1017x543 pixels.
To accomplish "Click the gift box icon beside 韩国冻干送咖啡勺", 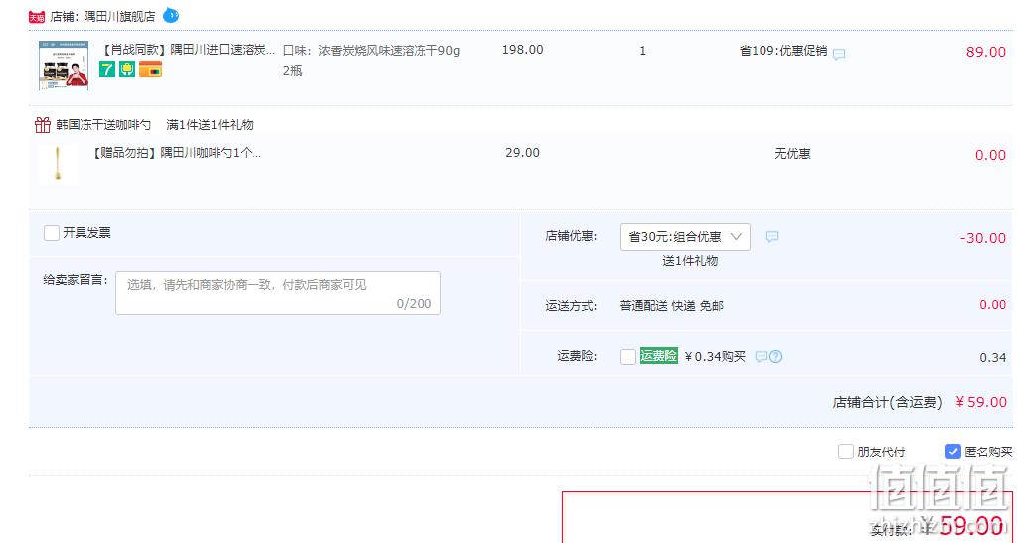I will tap(42, 124).
